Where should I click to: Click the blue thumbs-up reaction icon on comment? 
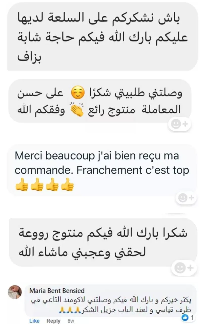[x=185, y=317]
